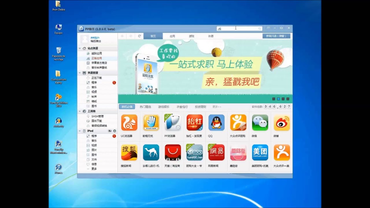Select 装机必备 category tab

click(127, 107)
